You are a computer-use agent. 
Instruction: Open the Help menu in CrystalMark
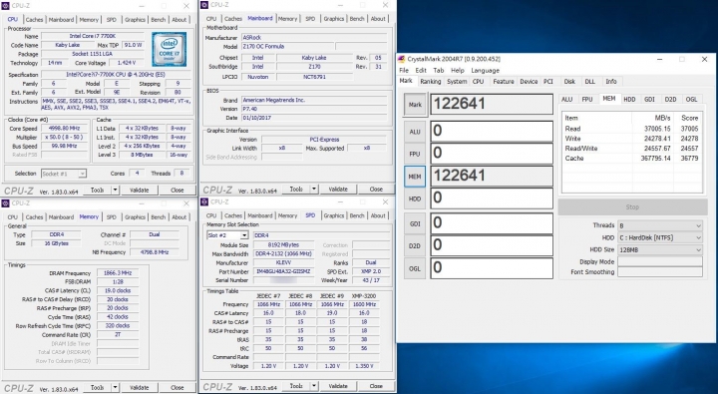[x=458, y=71]
